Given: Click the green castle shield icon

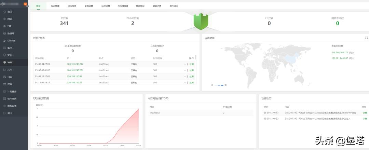Looking at the screenshot, I should click(x=201, y=21).
